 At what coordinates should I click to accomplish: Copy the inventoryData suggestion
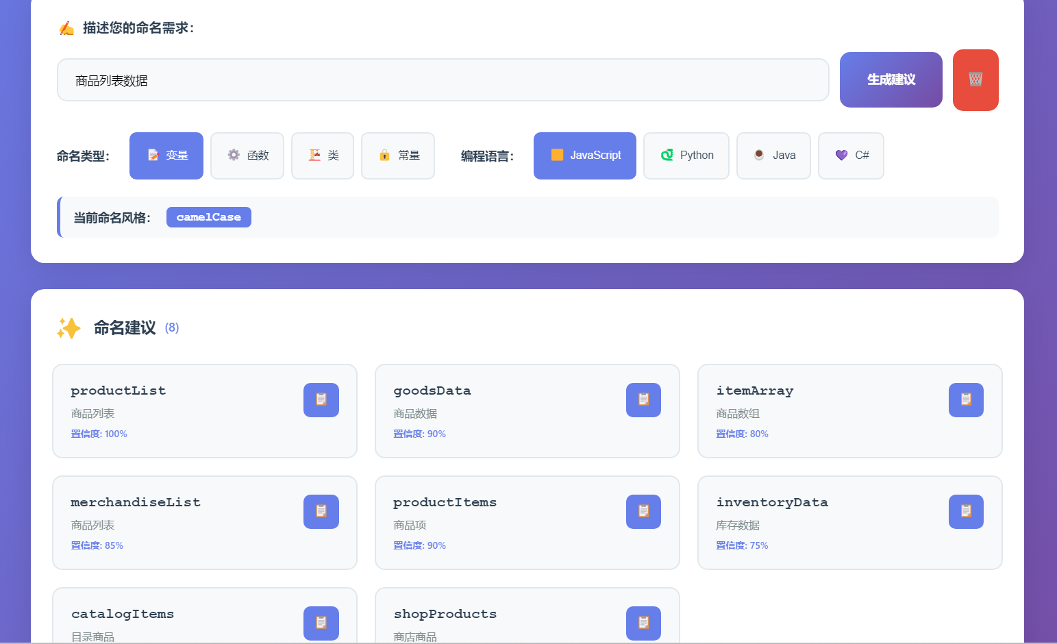[x=966, y=512]
